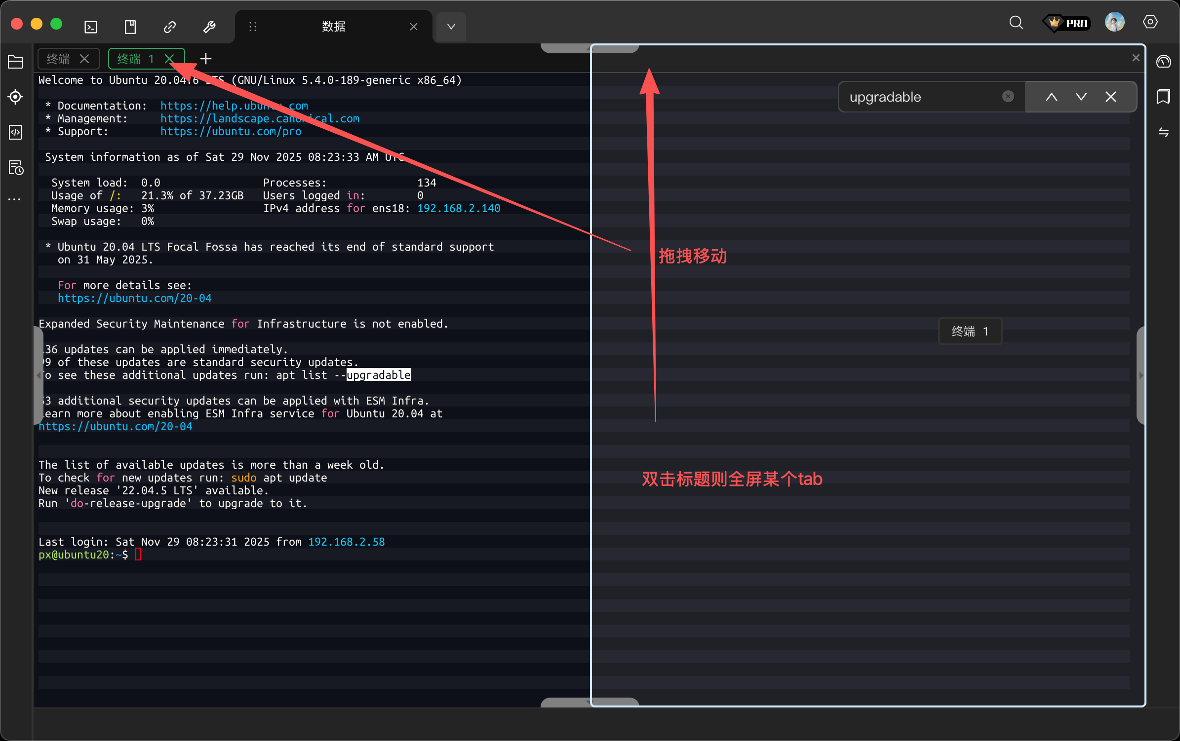Viewport: 1180px width, 741px height.
Task: Add a new terminal tab with plus
Action: [206, 59]
